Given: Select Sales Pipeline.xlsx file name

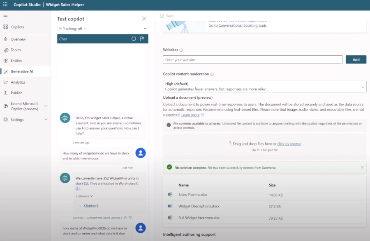Looking at the screenshot, I should click(192, 195).
